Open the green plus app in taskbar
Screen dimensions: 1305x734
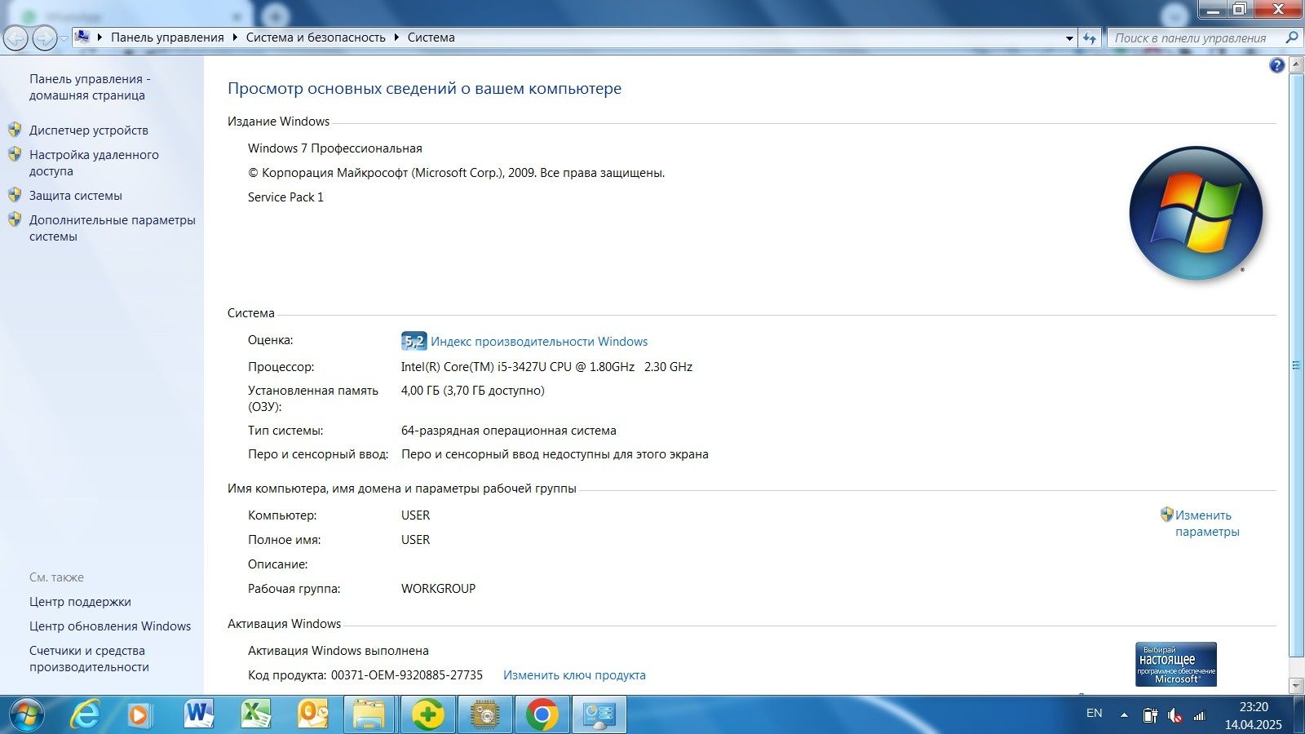427,715
